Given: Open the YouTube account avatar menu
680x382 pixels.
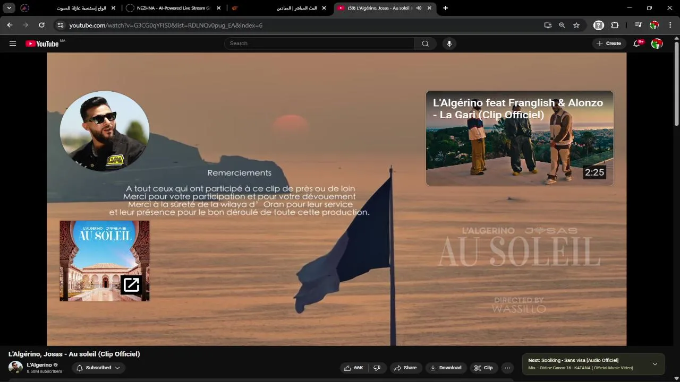Looking at the screenshot, I should (657, 44).
